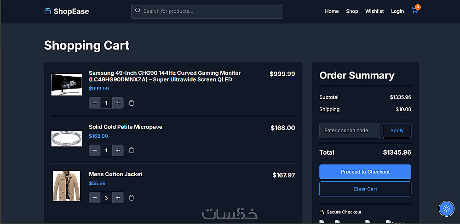The height and width of the screenshot is (224, 460).
Task: Open the cart icon in header
Action: [415, 11]
